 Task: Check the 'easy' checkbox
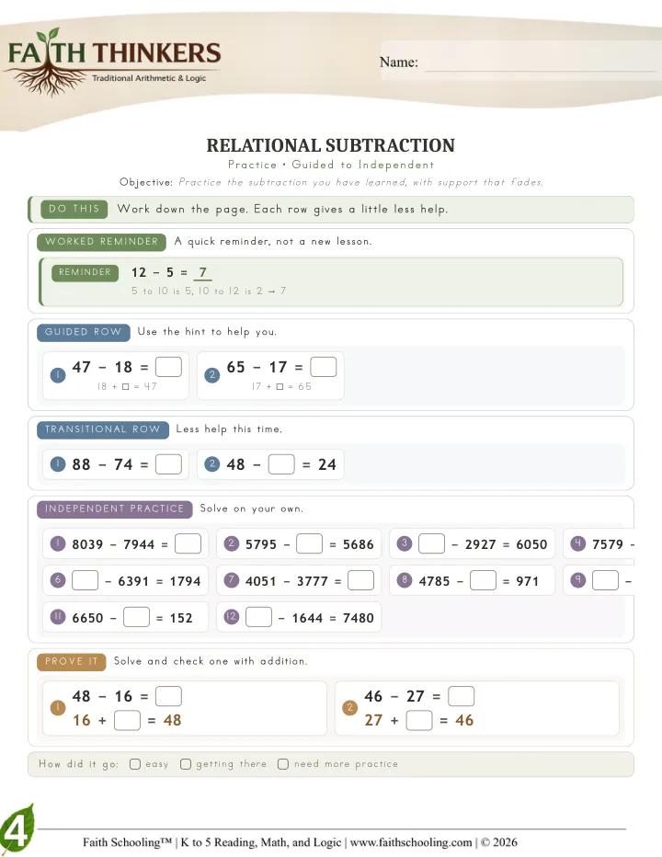point(135,763)
